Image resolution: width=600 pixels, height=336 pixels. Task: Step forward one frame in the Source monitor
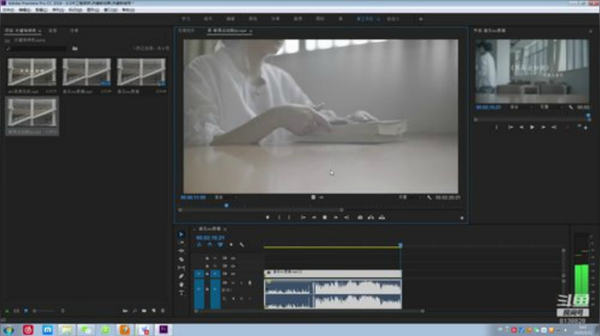(x=336, y=218)
